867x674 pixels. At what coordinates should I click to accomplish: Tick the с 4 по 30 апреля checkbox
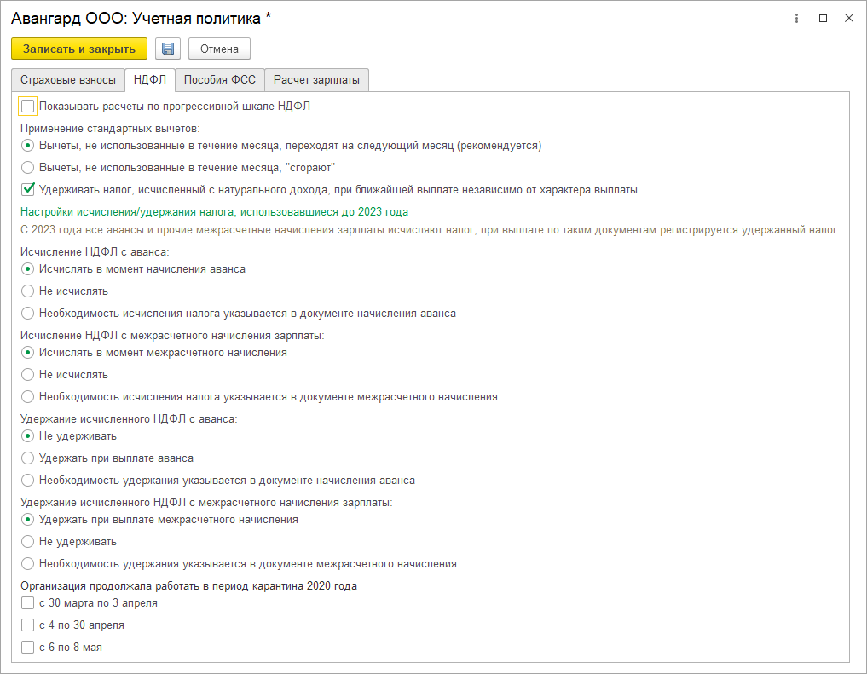[27, 625]
